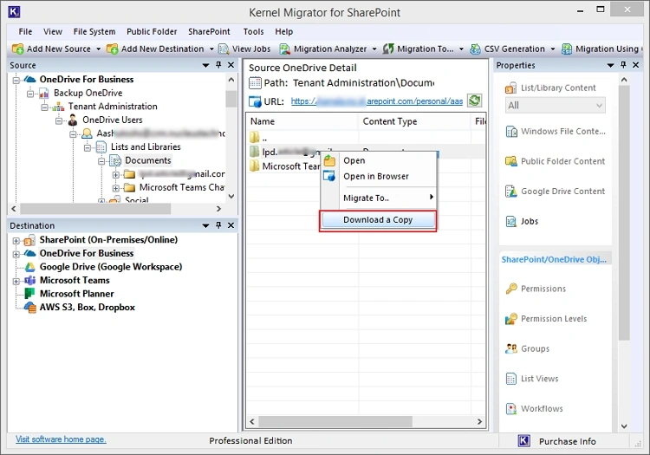Open the Migrate To.. submenu

point(379,198)
